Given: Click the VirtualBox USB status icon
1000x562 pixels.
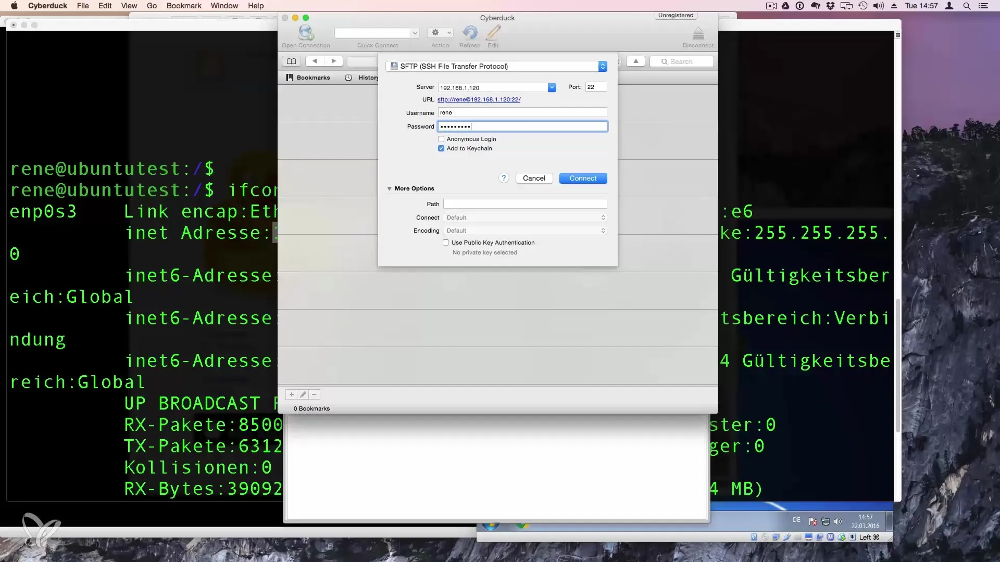Looking at the screenshot, I should tap(787, 537).
